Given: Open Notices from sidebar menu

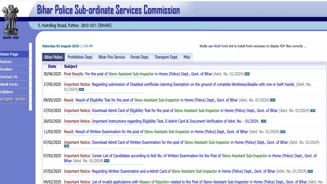Looking at the screenshot, I should pos(14,62).
